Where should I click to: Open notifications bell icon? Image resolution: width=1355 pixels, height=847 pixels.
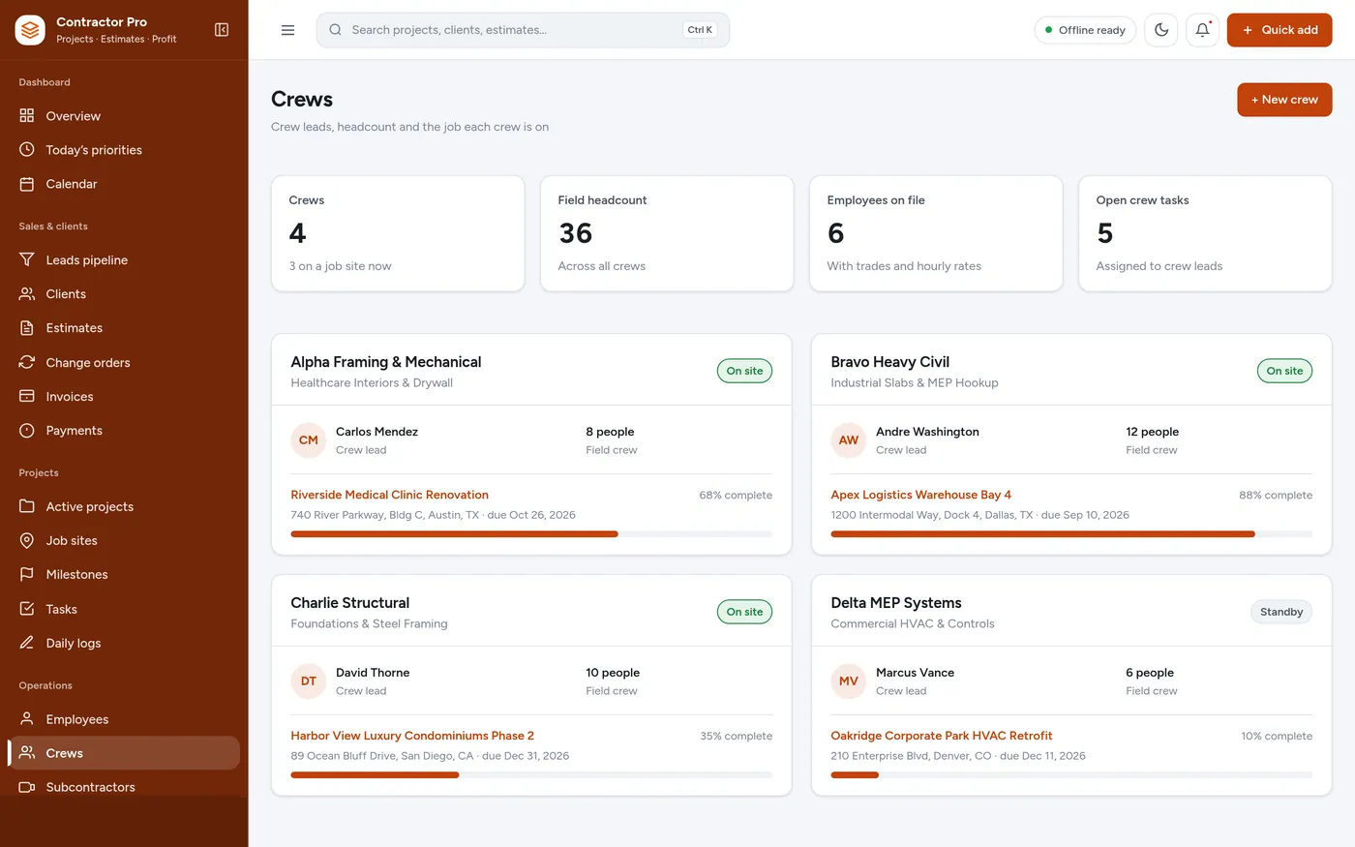(1202, 30)
